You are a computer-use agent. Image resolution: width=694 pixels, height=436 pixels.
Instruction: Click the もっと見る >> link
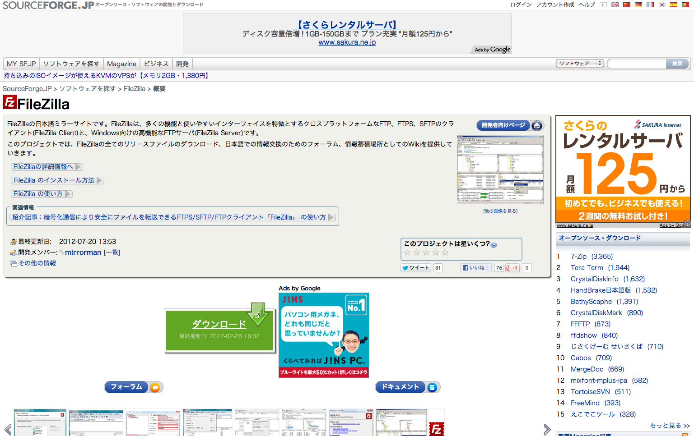[670, 426]
